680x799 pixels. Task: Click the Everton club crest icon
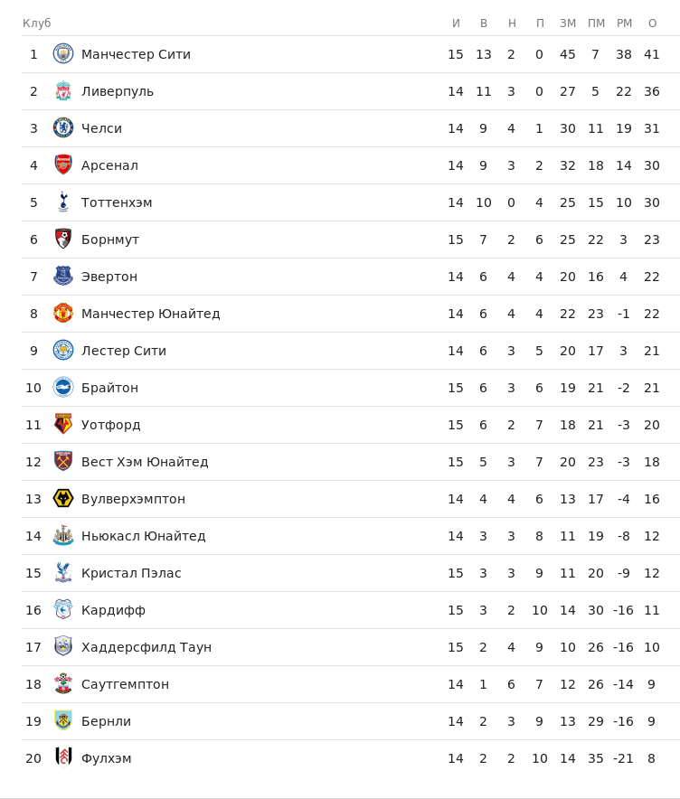[63, 277]
